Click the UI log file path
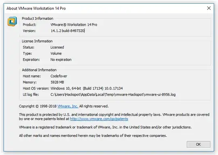The height and width of the screenshot is (155, 218). [x=113, y=95]
